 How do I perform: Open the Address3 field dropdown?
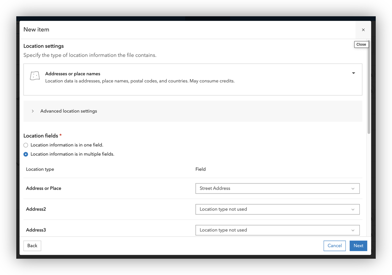pyautogui.click(x=277, y=230)
